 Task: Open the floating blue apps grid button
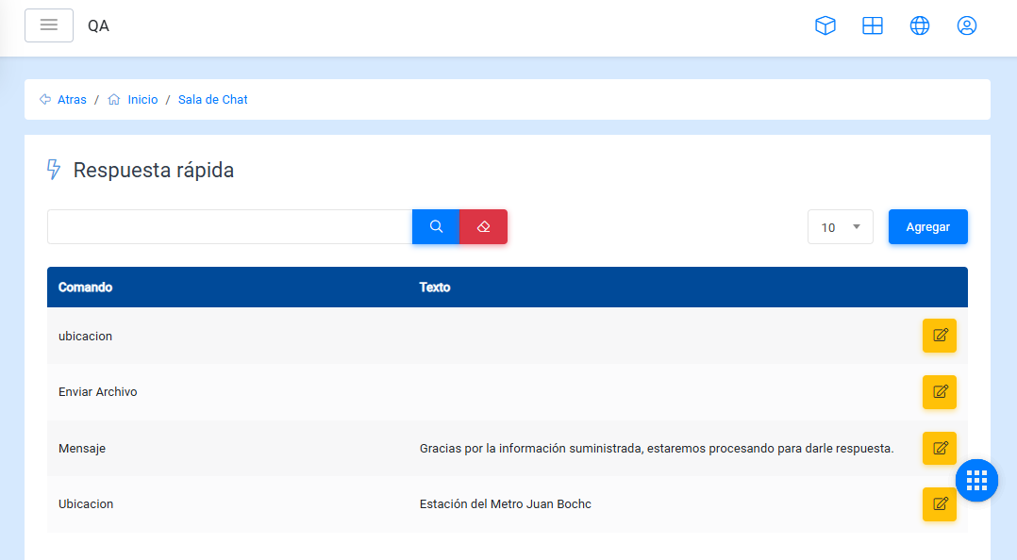(x=976, y=481)
